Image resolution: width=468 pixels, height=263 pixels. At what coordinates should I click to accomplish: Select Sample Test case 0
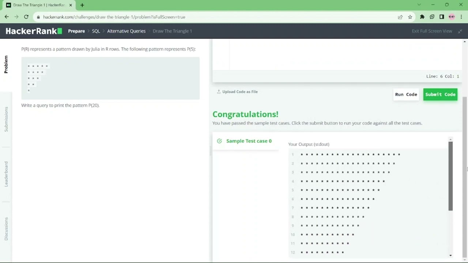tap(245, 141)
